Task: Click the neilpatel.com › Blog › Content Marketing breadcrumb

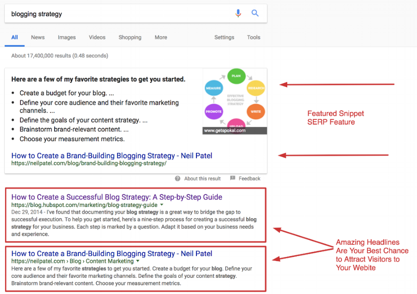Action: point(72,261)
